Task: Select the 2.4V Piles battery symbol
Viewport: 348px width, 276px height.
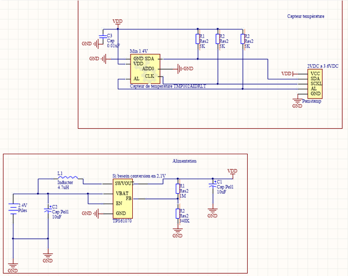Action: pyautogui.click(x=13, y=209)
